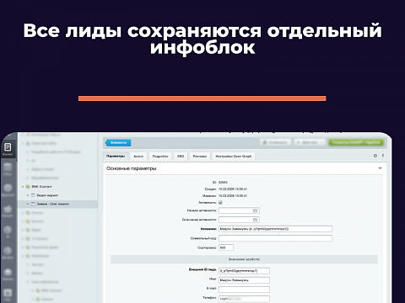
Task: Select BNK Контент in the tree
Action: tap(41, 187)
